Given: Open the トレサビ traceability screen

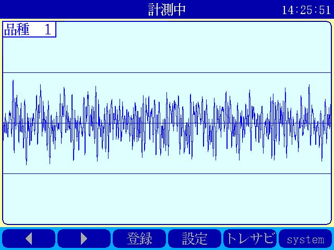Looking at the screenshot, I should (250, 239).
